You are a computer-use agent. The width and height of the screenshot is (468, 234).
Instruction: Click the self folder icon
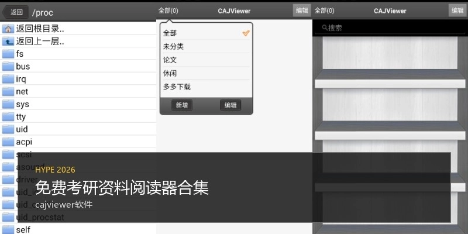8,229
